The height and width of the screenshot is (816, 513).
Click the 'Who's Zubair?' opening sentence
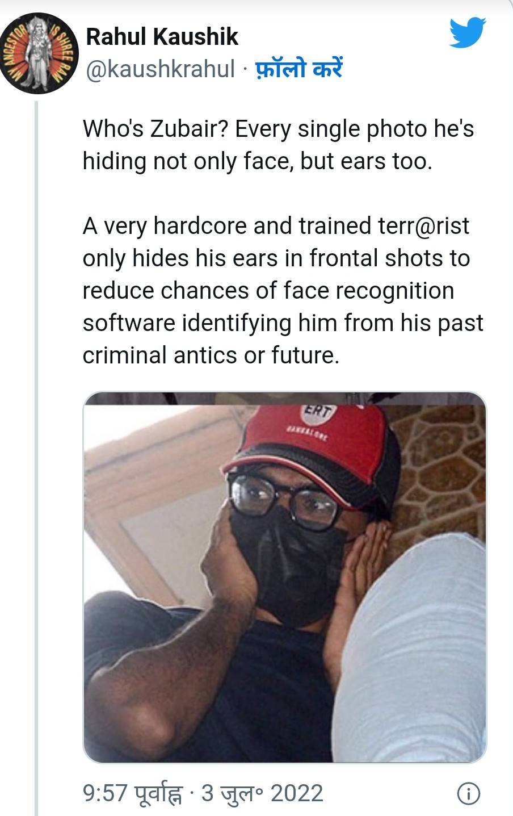pyautogui.click(x=156, y=129)
